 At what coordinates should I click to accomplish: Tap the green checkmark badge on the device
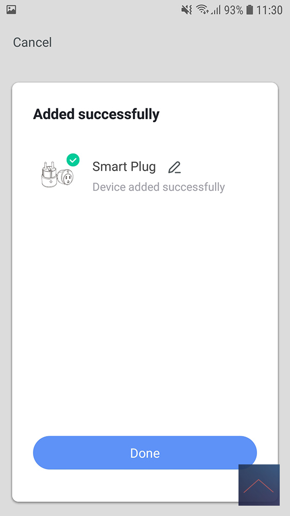tap(73, 160)
